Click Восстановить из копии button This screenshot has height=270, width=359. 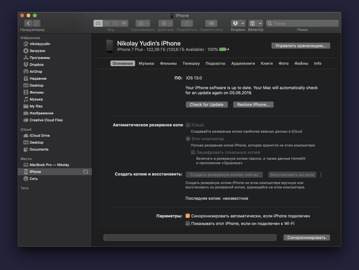click(292, 175)
